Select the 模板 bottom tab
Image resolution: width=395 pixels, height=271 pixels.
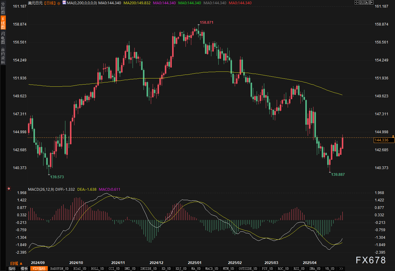(24, 269)
